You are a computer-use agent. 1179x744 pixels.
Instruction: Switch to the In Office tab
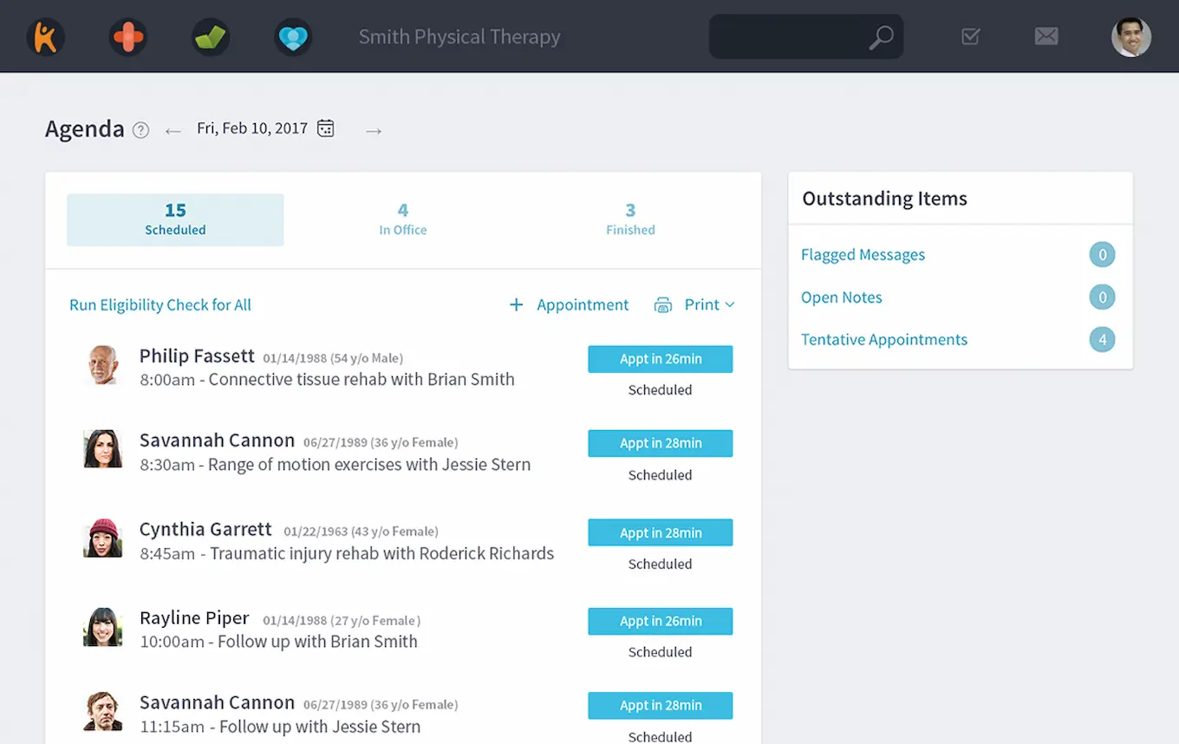pyautogui.click(x=402, y=219)
